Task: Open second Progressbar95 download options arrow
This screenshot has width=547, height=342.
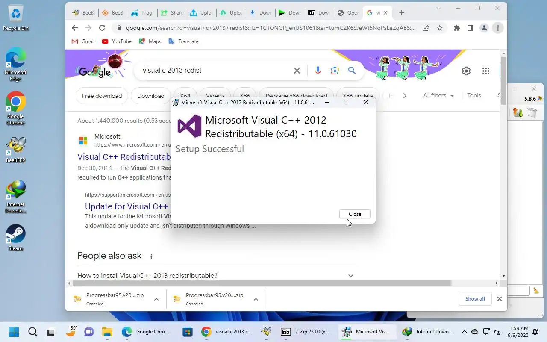Action: click(256, 299)
